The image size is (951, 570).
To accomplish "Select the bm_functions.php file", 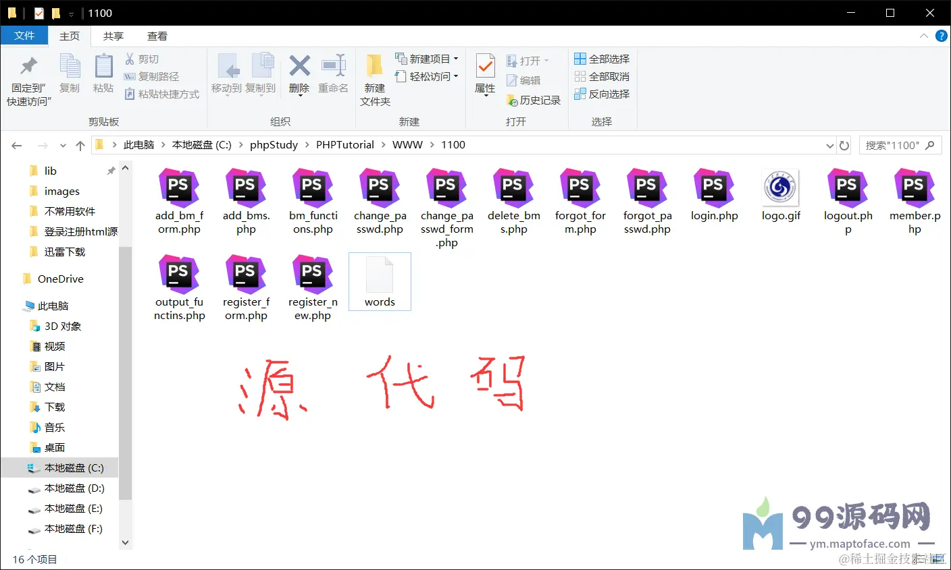I will [x=313, y=202].
